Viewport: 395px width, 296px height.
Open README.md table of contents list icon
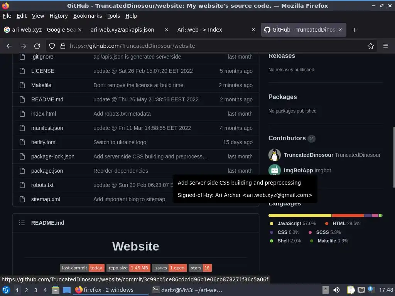pyautogui.click(x=22, y=223)
